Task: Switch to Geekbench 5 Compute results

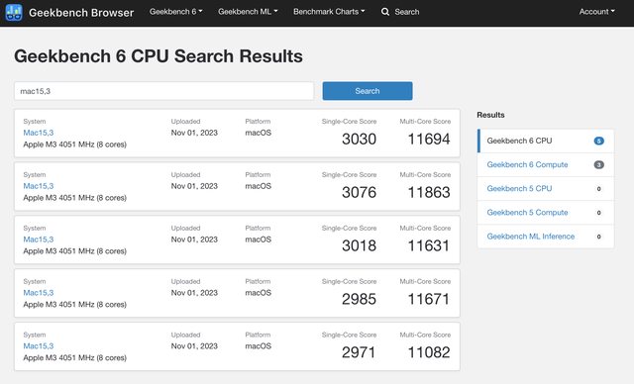Action: [546, 213]
